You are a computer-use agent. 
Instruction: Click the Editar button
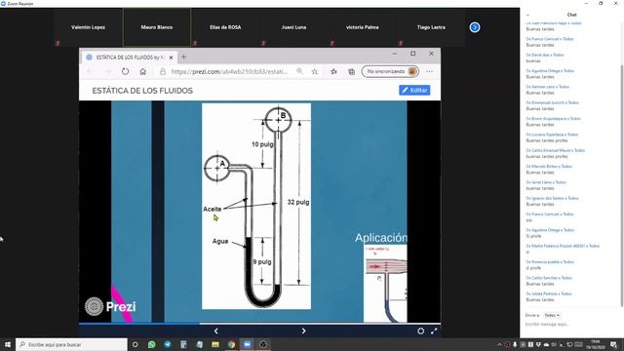click(414, 91)
